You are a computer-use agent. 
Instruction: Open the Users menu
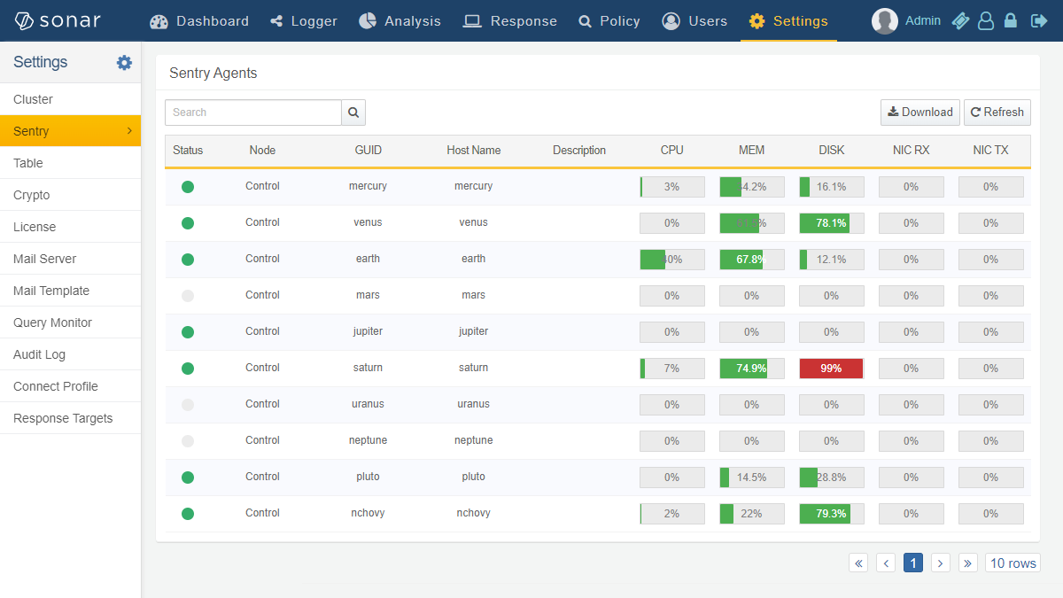point(694,21)
